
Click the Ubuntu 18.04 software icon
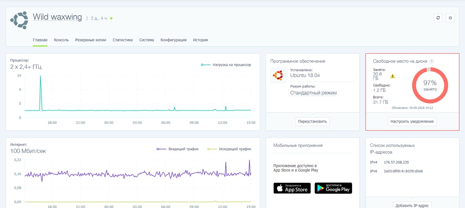[278, 75]
